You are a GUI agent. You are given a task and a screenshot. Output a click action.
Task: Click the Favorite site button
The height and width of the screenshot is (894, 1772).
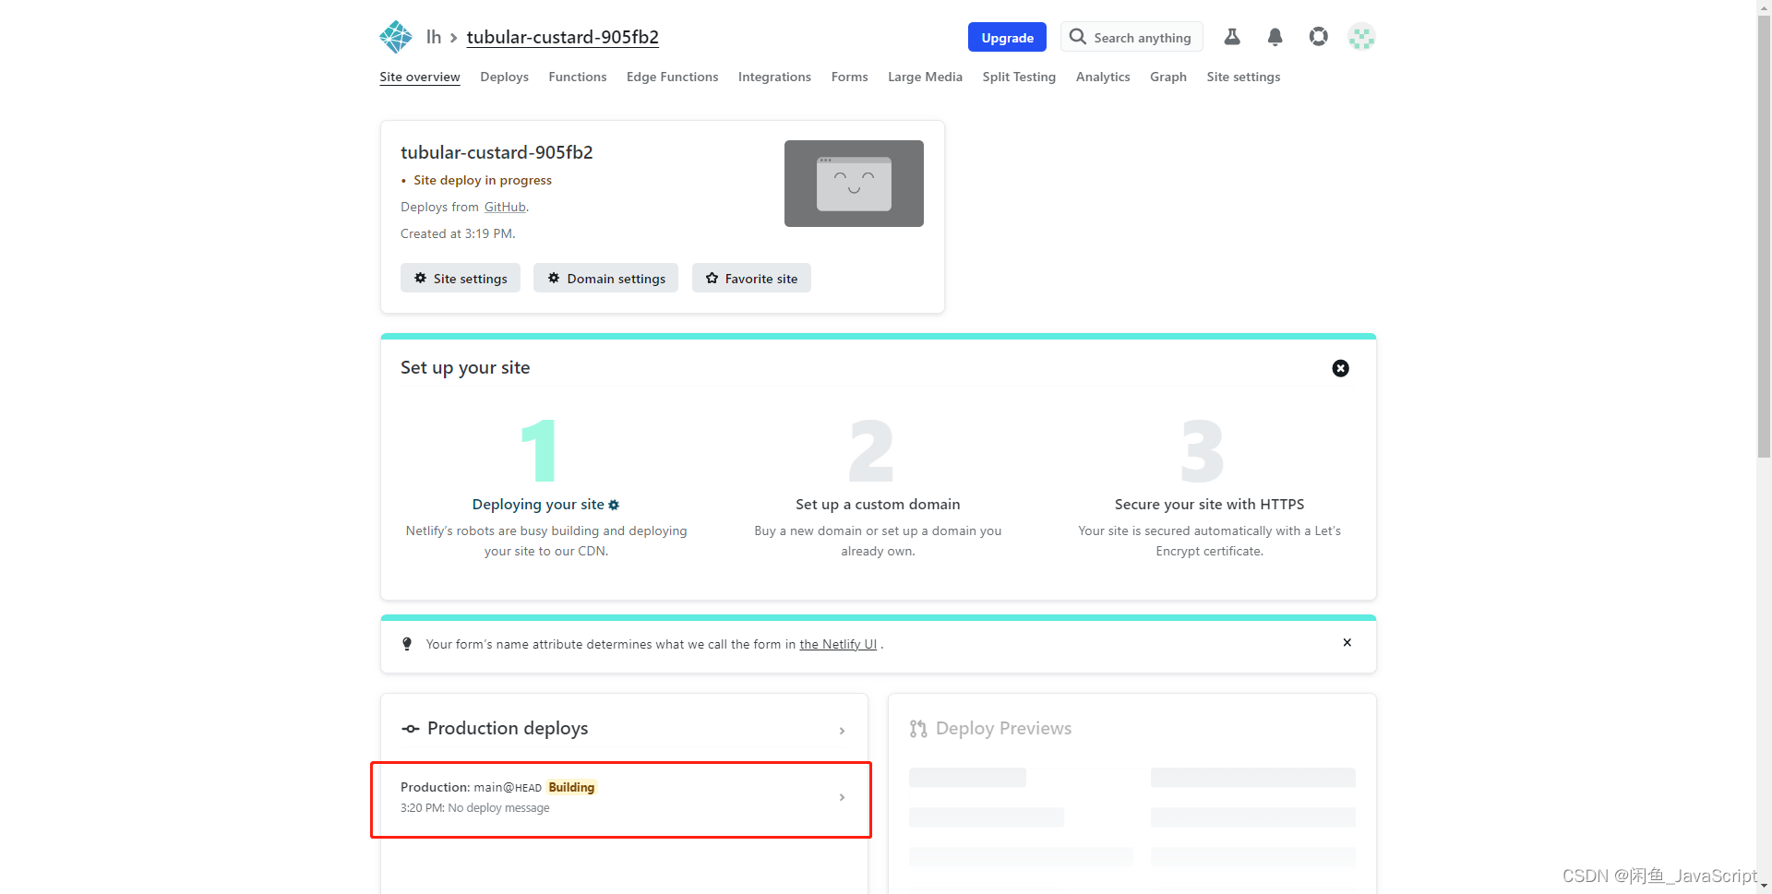point(751,279)
